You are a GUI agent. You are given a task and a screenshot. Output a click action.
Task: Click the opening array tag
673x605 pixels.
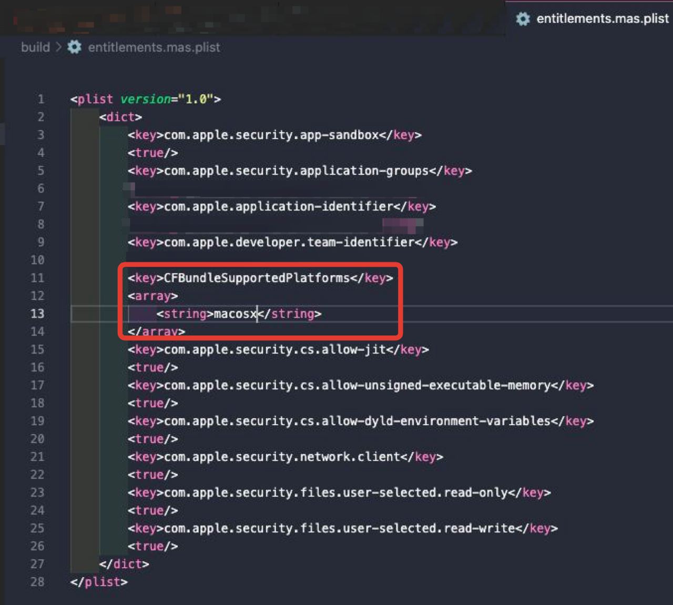(x=152, y=296)
